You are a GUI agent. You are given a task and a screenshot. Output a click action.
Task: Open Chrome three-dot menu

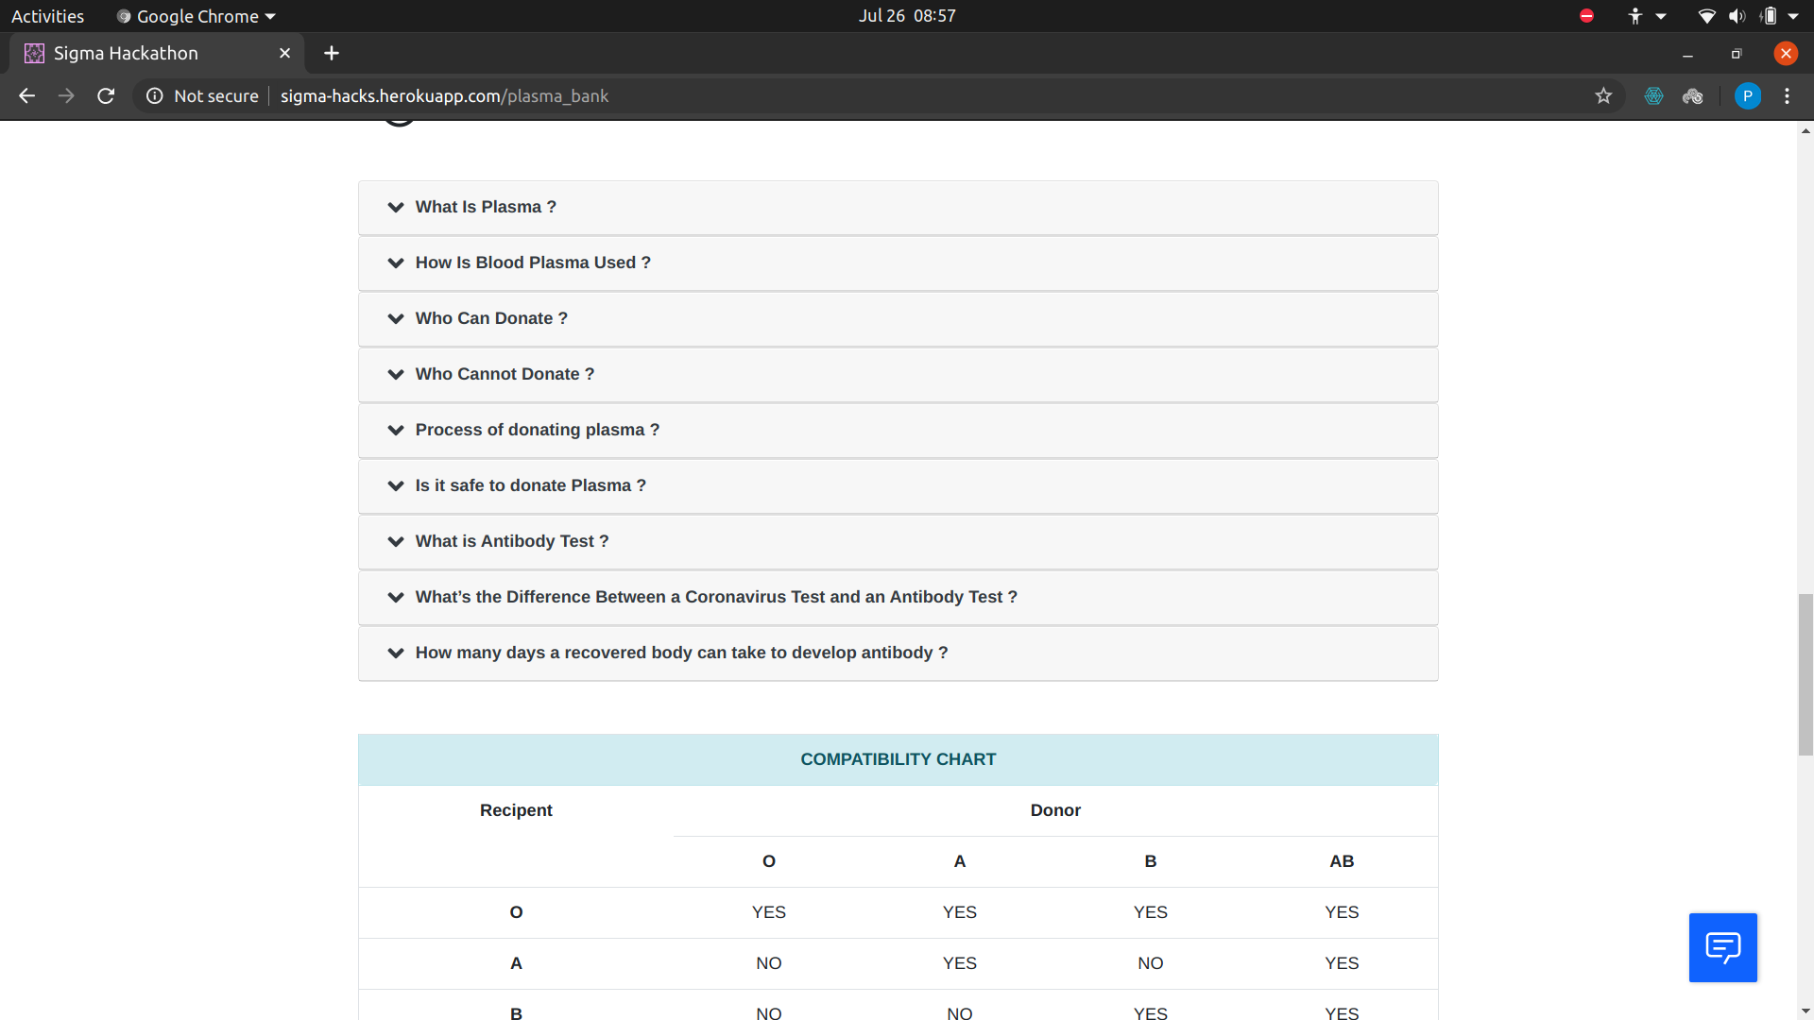[1787, 95]
